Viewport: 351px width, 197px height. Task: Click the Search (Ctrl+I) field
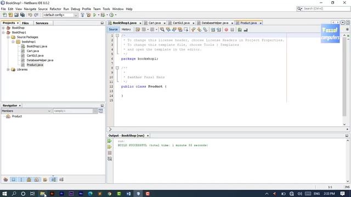tap(326, 9)
